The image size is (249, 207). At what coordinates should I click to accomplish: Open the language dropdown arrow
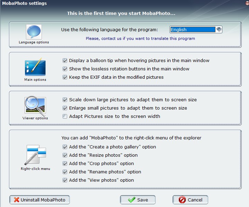[219, 29]
